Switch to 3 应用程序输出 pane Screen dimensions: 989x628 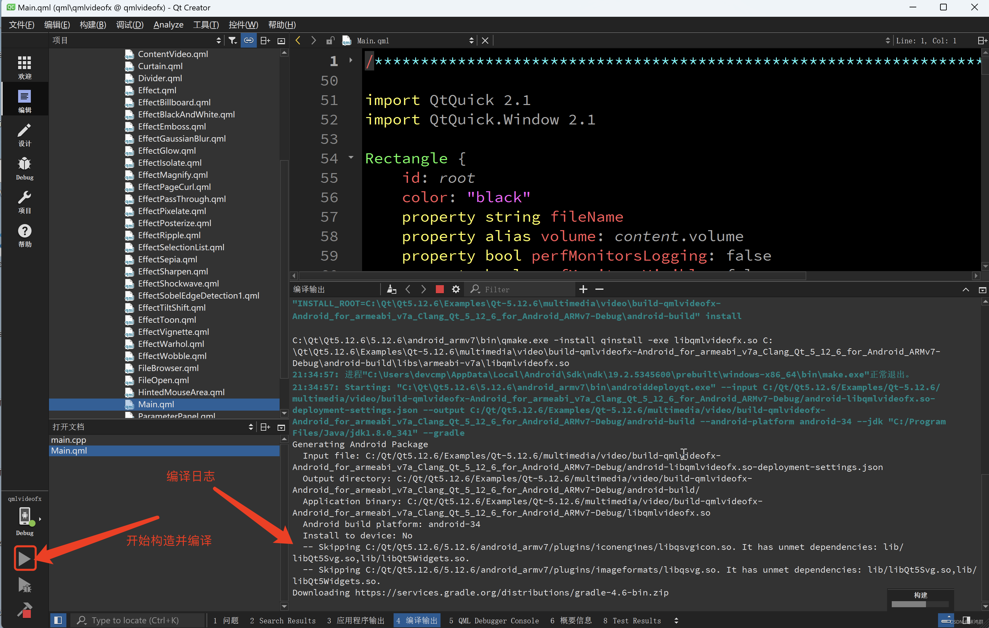[356, 620]
